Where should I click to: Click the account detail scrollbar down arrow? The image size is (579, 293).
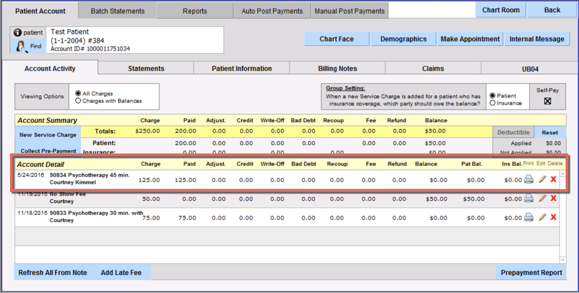563,260
